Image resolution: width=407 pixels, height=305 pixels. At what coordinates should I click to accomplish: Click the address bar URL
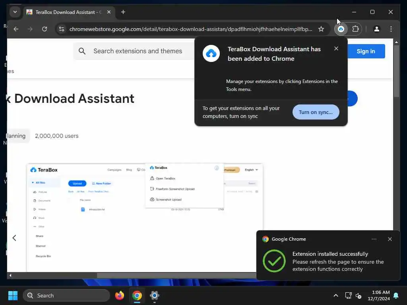coord(191,29)
